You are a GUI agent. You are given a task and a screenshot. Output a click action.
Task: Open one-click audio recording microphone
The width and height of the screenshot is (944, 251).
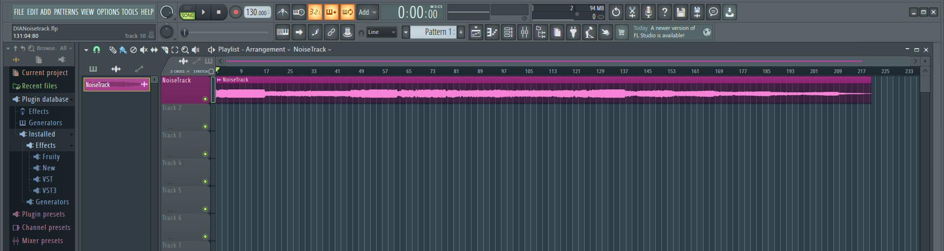(649, 12)
